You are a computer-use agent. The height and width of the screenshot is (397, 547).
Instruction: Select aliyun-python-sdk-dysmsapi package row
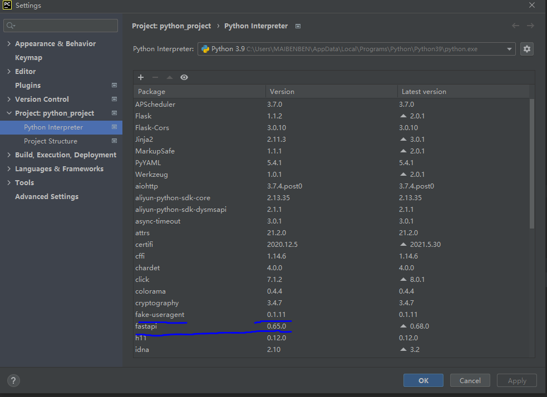[x=332, y=209]
